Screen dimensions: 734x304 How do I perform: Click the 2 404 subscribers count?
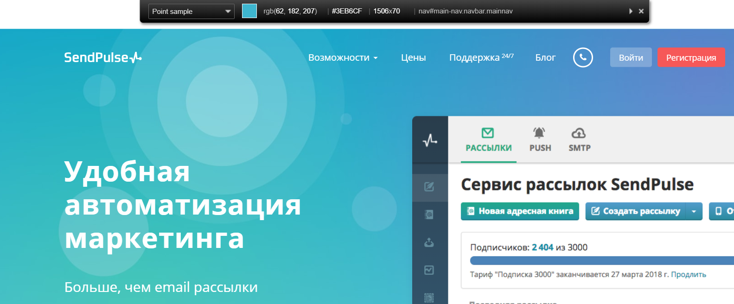(543, 247)
